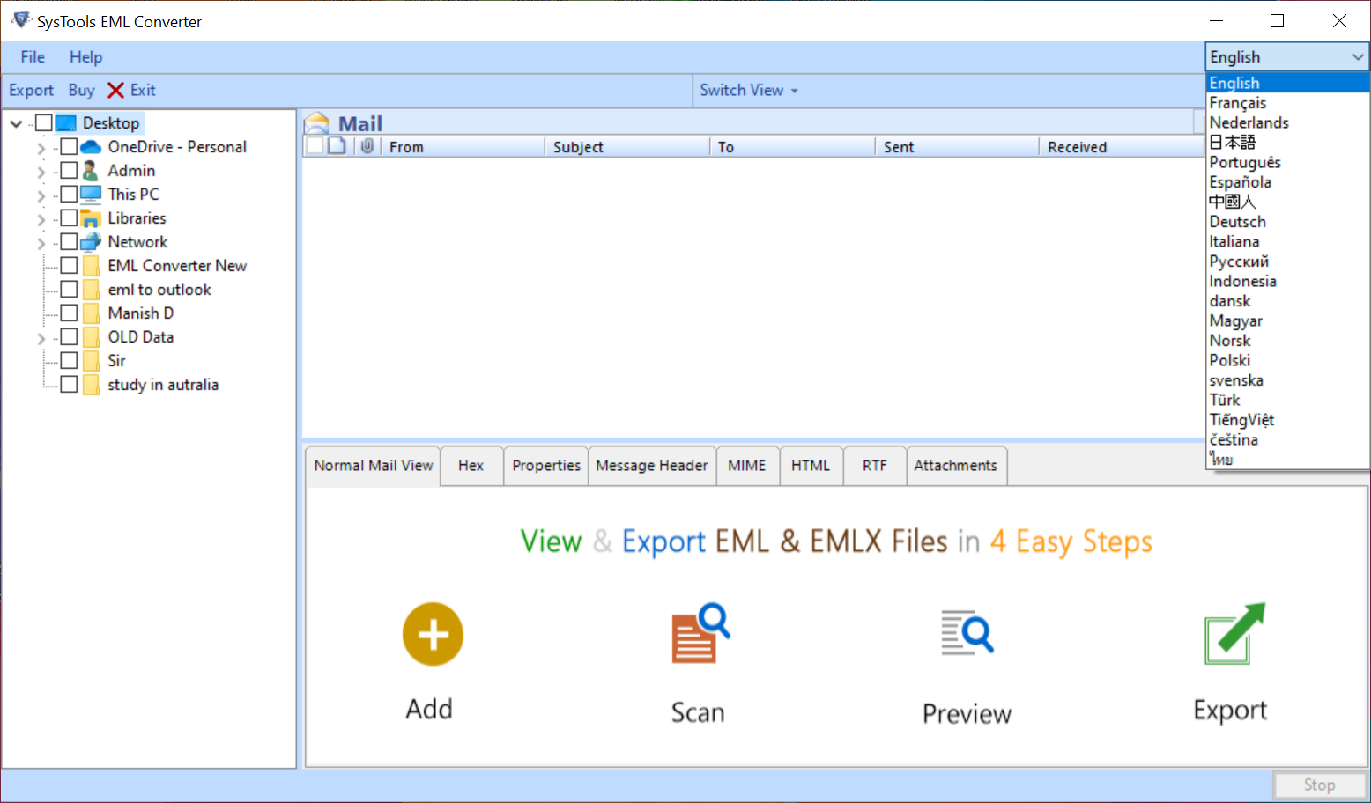Select the Sir folder in tree
Image resolution: width=1371 pixels, height=803 pixels.
tap(116, 361)
